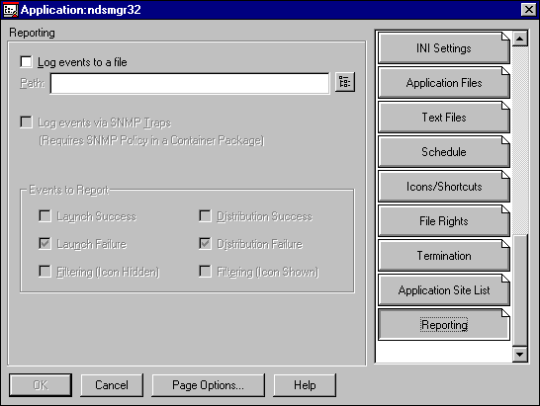Toggle Log events via SNMP Traps checkbox
Viewport: 540px width, 406px height.
tap(26, 122)
